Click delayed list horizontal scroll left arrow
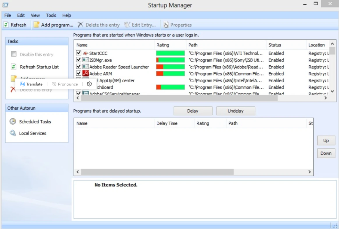This screenshot has width=339, height=229. (x=78, y=172)
